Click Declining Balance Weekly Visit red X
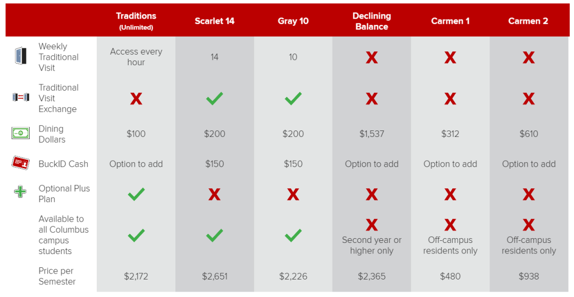This screenshot has width=574, height=297. click(372, 57)
